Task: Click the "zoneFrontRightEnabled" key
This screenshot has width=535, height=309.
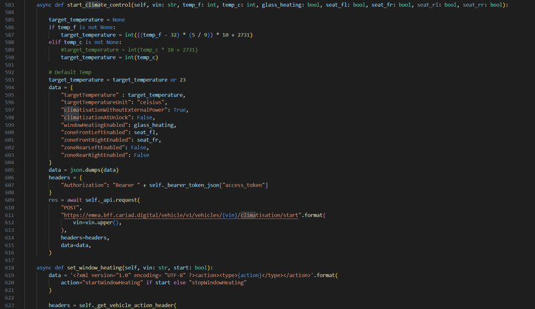Action: (x=96, y=140)
